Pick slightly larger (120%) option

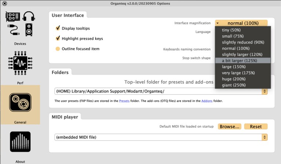243,54
